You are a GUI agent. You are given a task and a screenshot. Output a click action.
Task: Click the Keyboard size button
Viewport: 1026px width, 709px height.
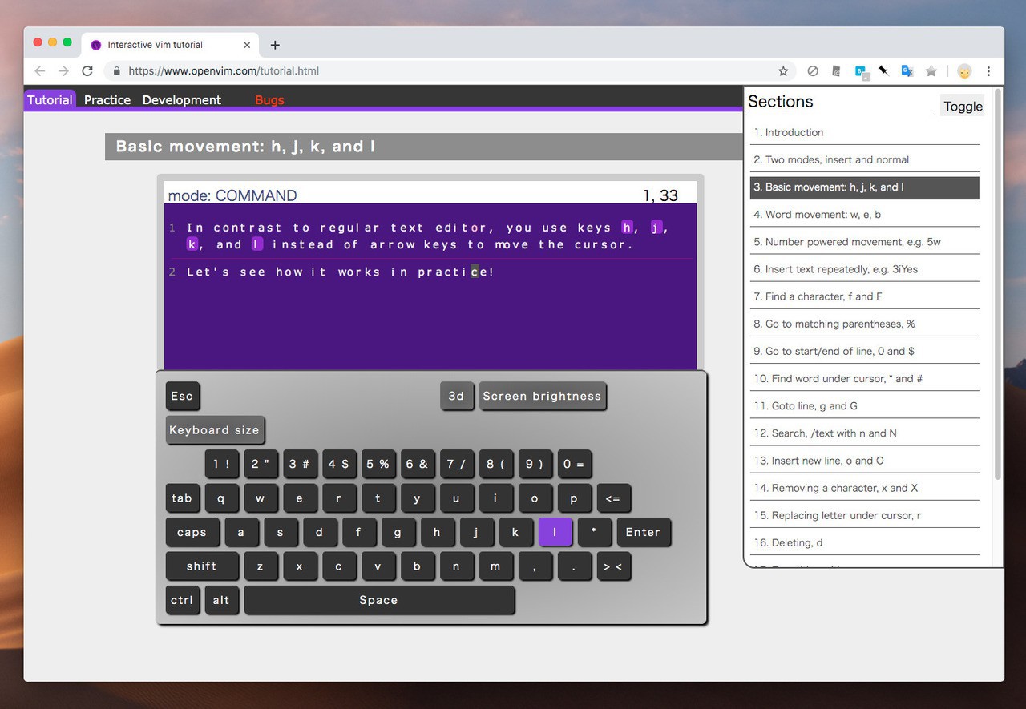coord(214,429)
